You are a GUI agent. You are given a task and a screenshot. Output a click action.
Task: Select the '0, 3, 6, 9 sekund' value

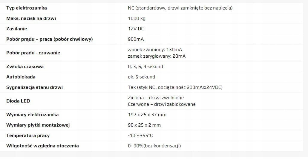[145, 67]
